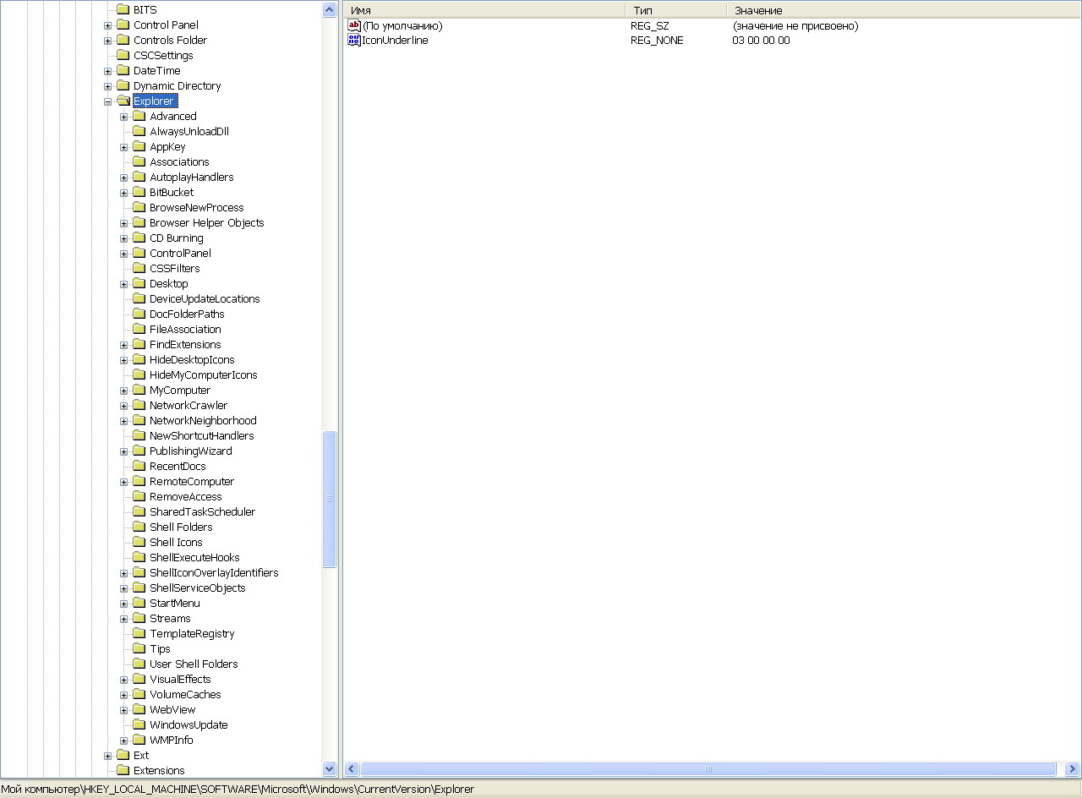Click the RecentDocs folder icon
The image size is (1082, 798).
139,467
